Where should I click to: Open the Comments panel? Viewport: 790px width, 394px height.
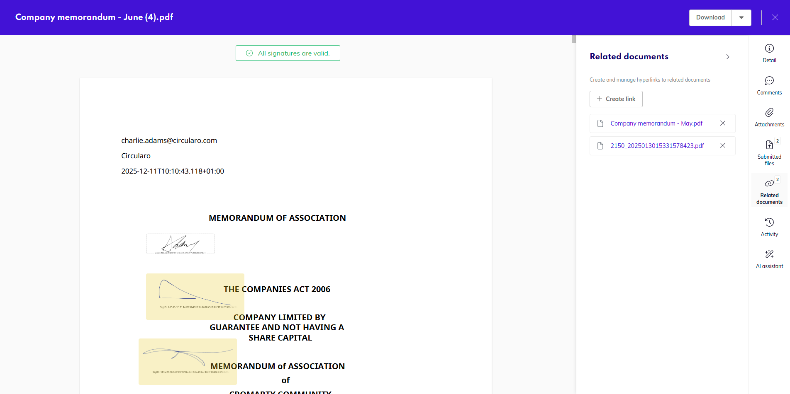pos(769,85)
